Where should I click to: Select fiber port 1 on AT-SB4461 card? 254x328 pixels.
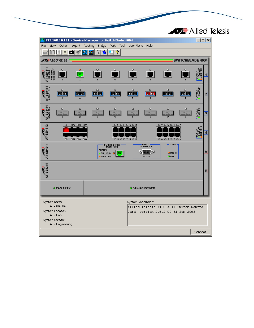tap(62, 94)
